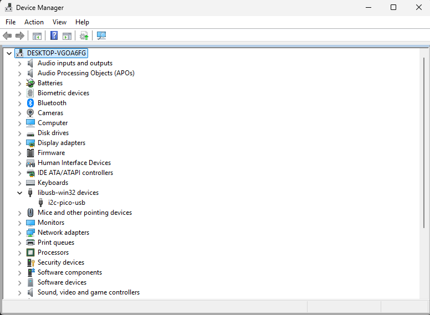Click the Network adapters icon
Image resolution: width=430 pixels, height=315 pixels.
click(30, 233)
